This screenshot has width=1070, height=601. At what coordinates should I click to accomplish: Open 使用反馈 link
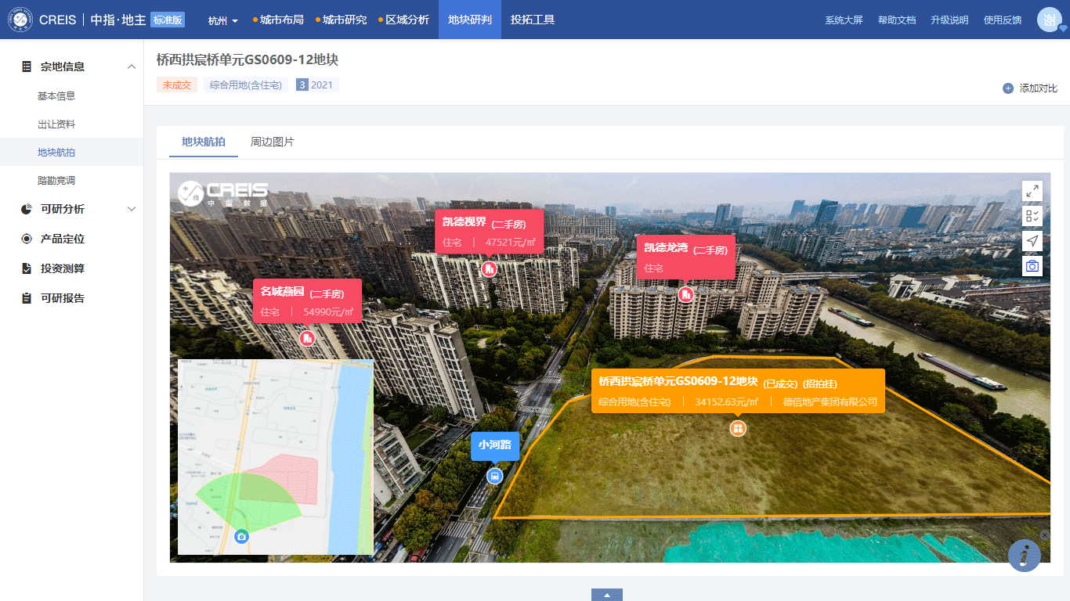coord(1003,20)
